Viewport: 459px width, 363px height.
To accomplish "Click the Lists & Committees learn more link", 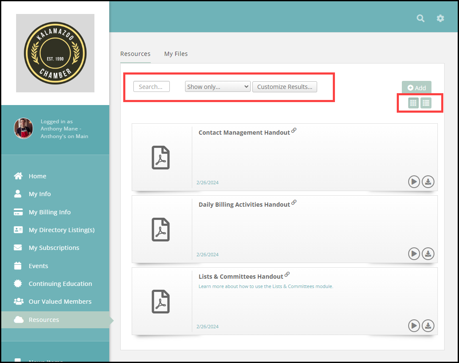I will (266, 286).
